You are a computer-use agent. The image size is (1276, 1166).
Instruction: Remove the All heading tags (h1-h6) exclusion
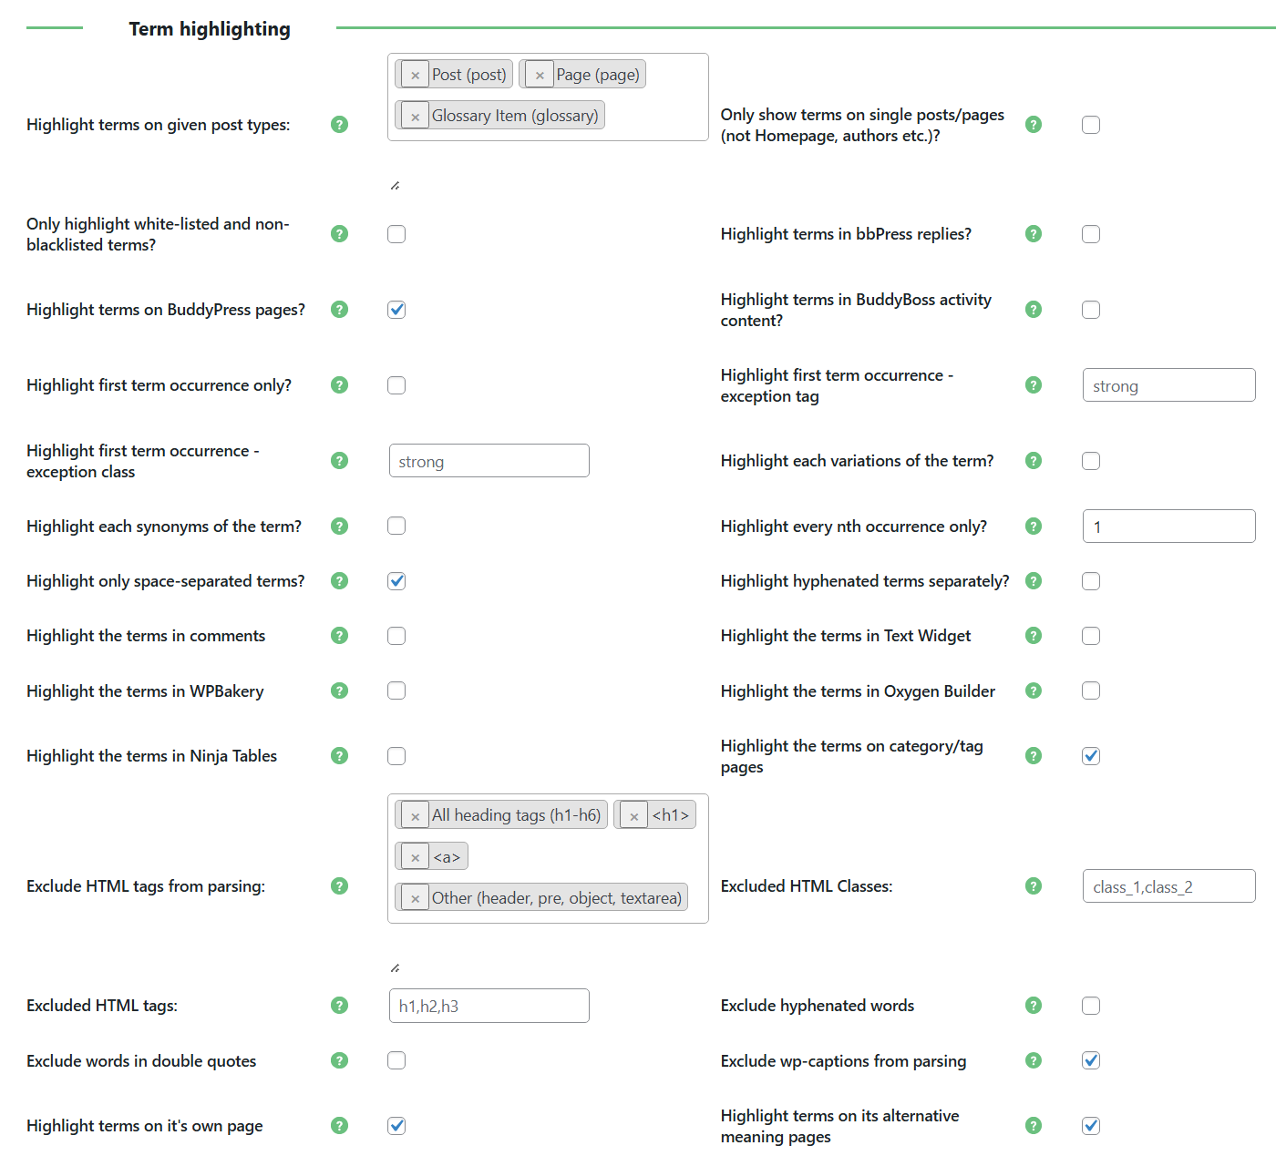[x=416, y=814]
